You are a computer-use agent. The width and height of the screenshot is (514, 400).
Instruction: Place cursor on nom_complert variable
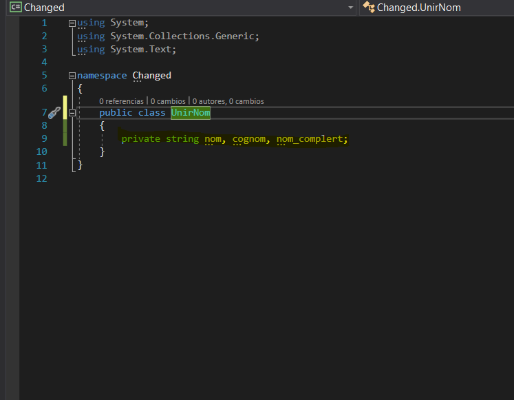[311, 139]
